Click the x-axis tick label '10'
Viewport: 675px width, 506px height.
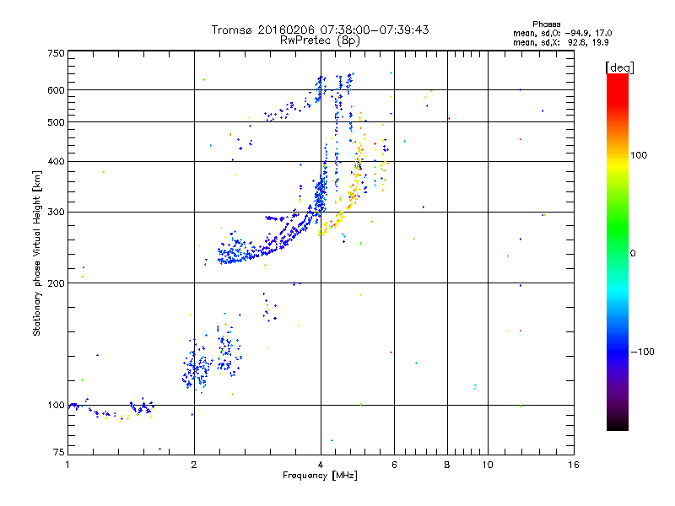tap(488, 465)
